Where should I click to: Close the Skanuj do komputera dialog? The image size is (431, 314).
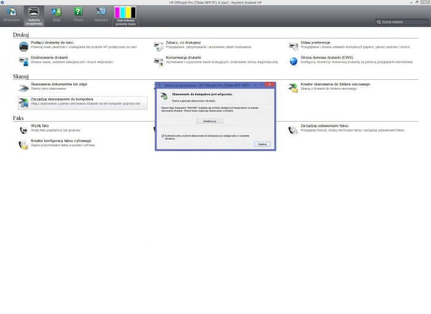[x=270, y=85]
